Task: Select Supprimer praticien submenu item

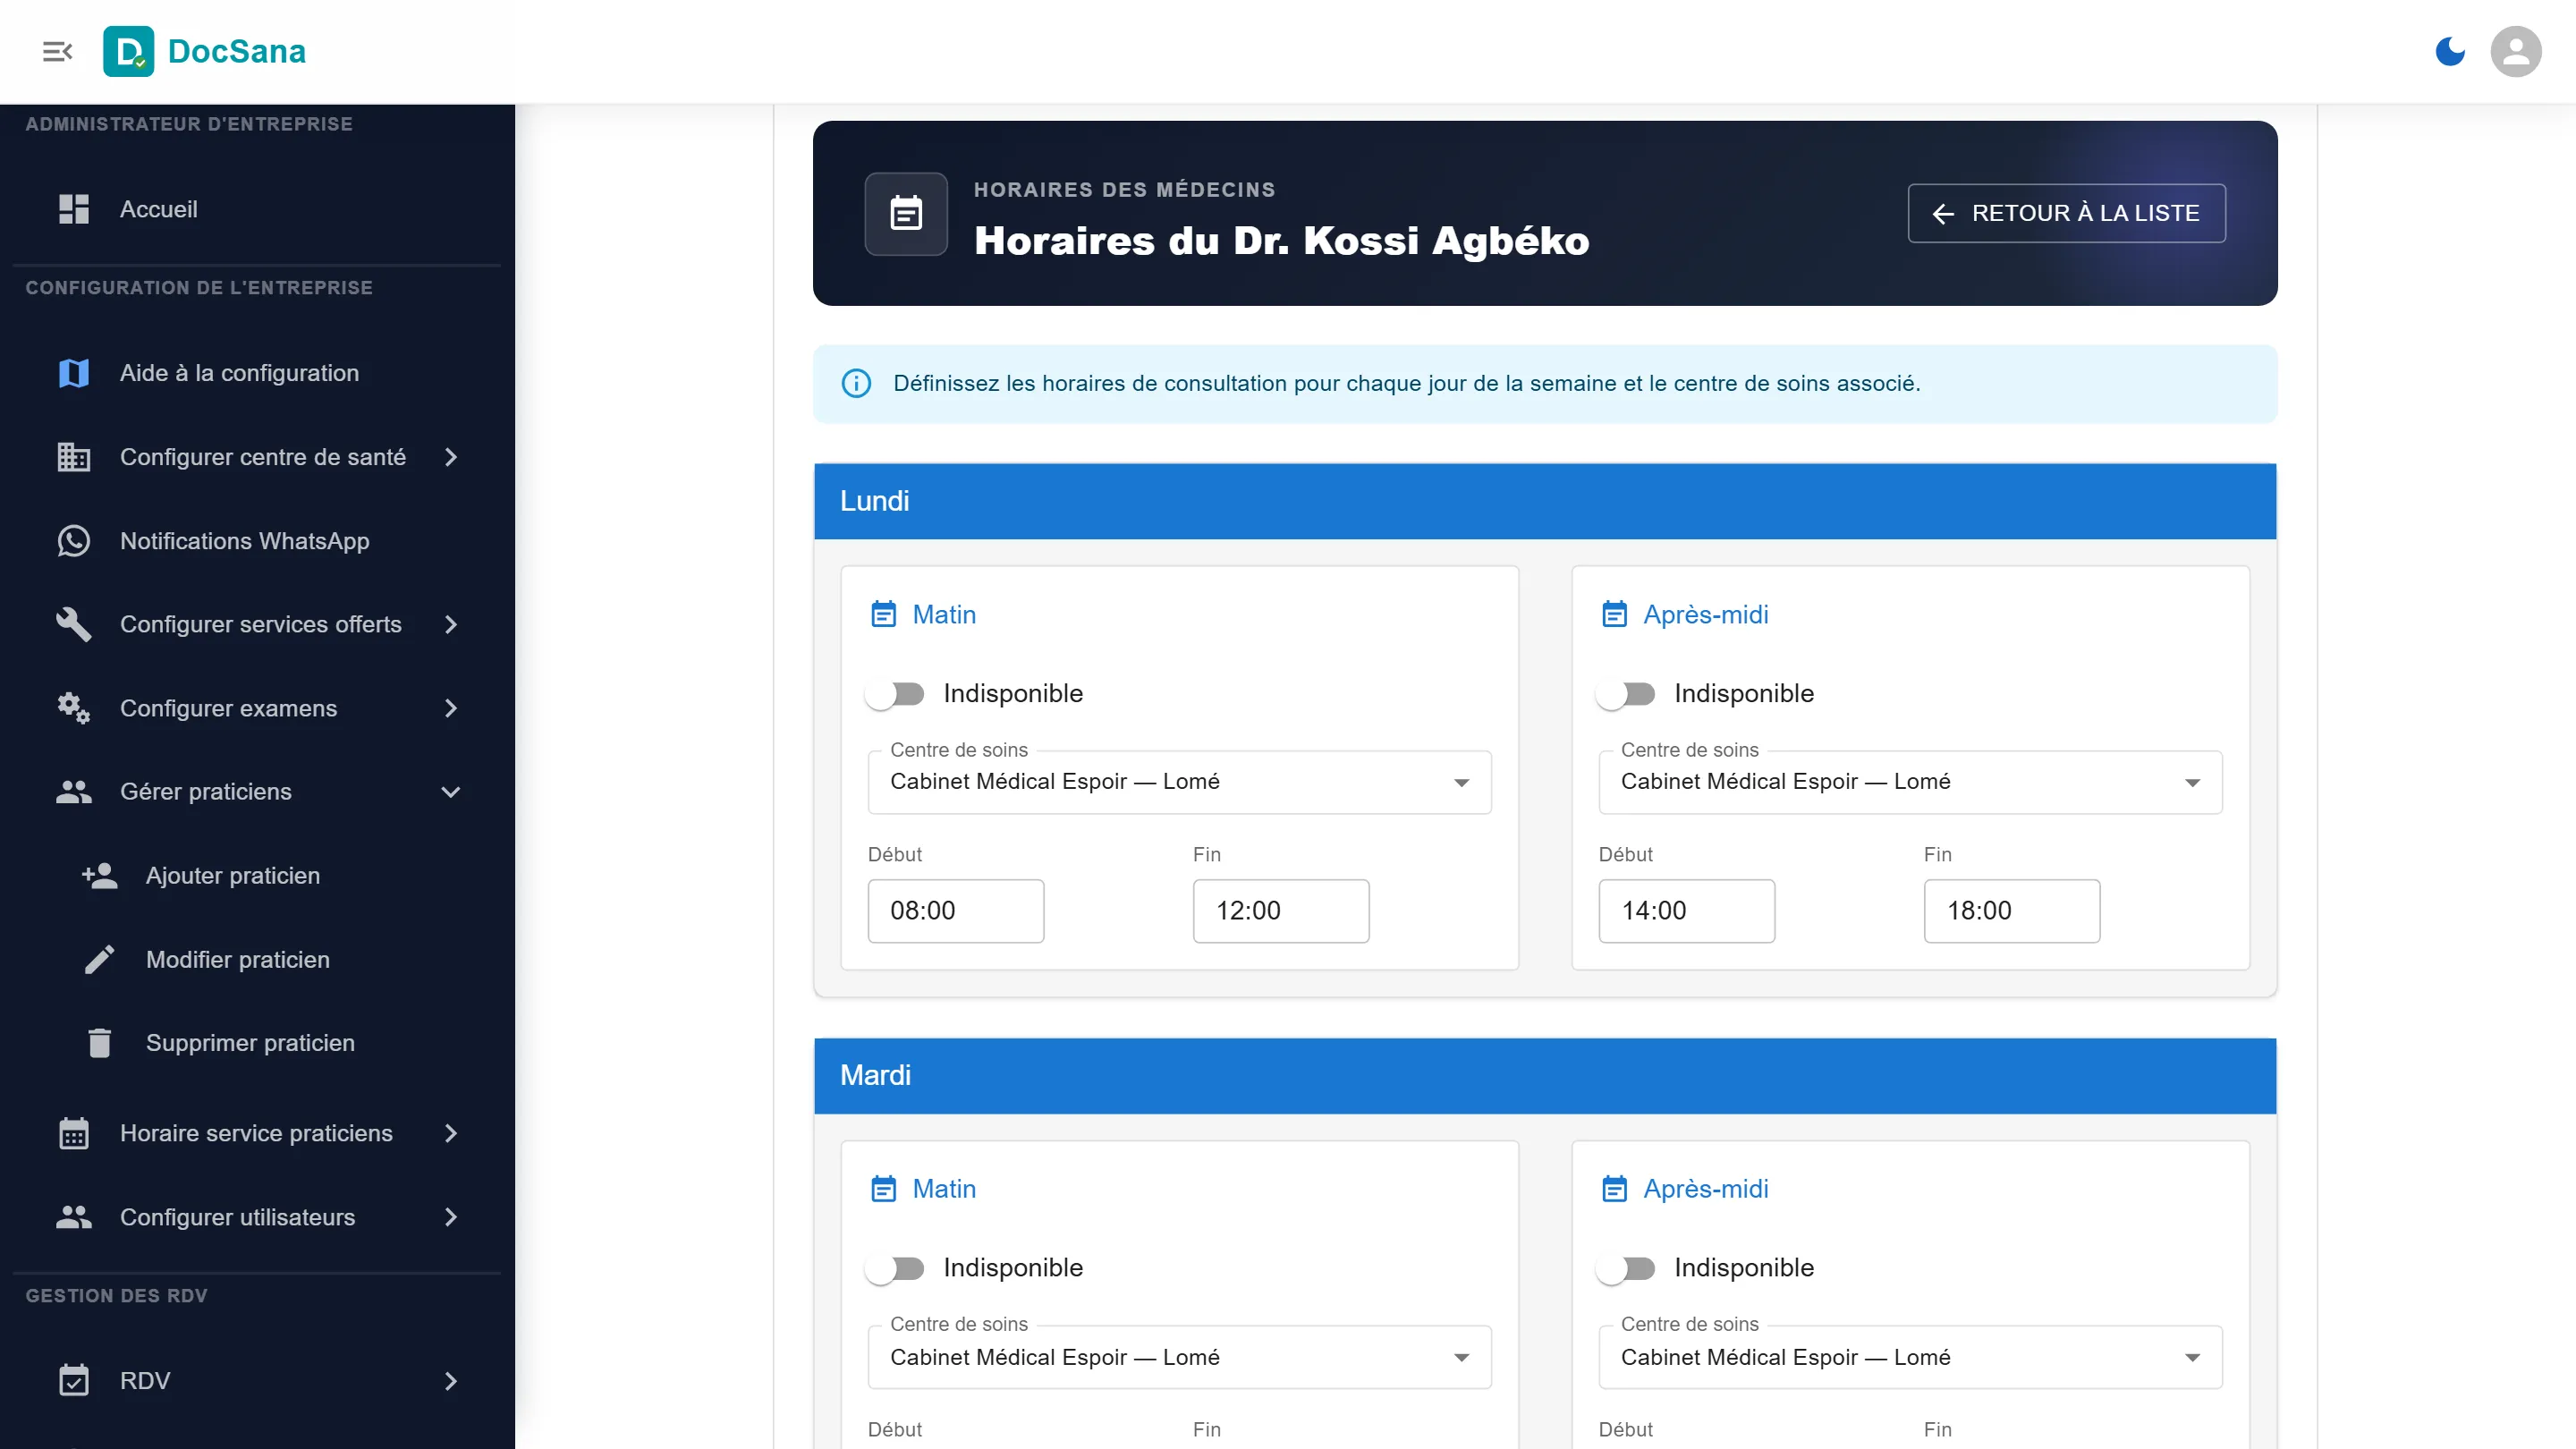Action: click(257, 1043)
